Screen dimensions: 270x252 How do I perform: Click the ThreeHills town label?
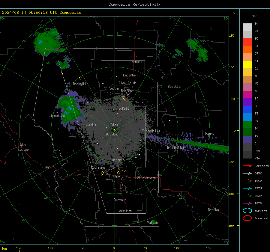pos(151,131)
